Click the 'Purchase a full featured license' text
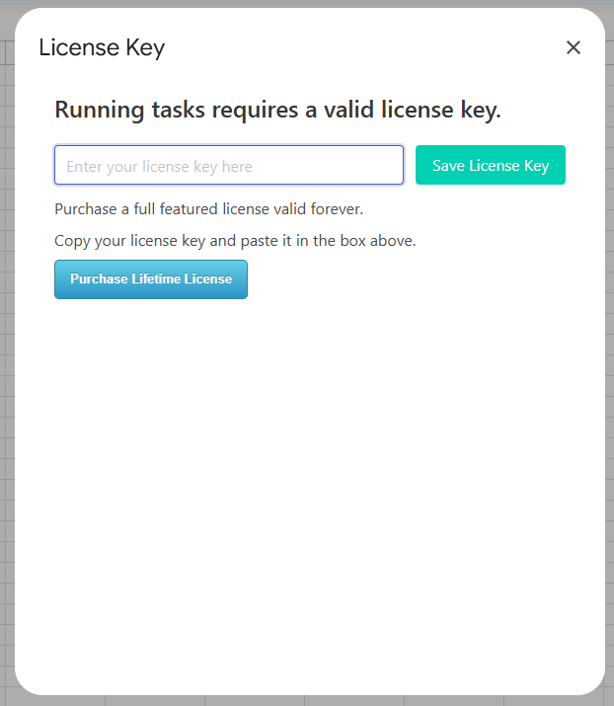Screen dimensions: 614x706 coord(208,209)
